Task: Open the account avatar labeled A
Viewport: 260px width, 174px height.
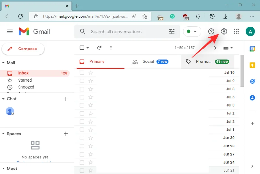Action: point(250,31)
